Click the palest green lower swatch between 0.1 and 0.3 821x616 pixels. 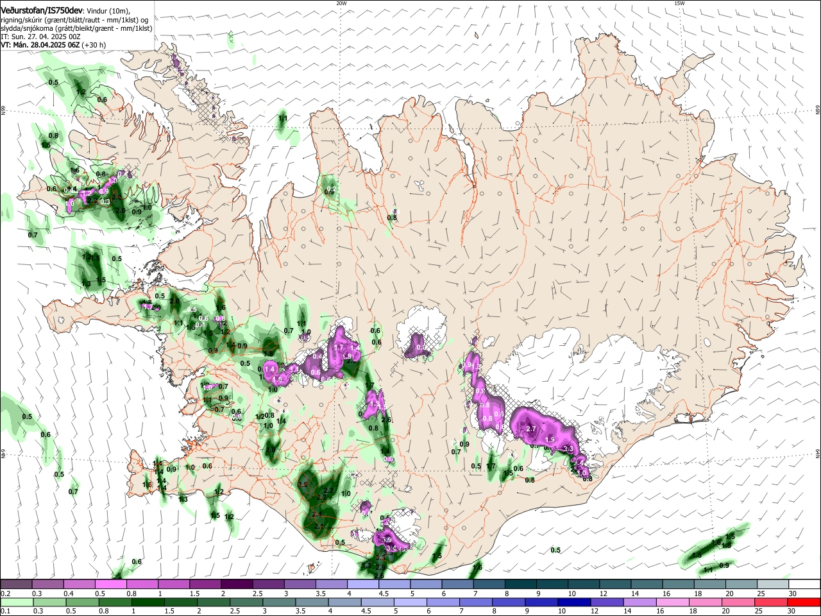16,603
